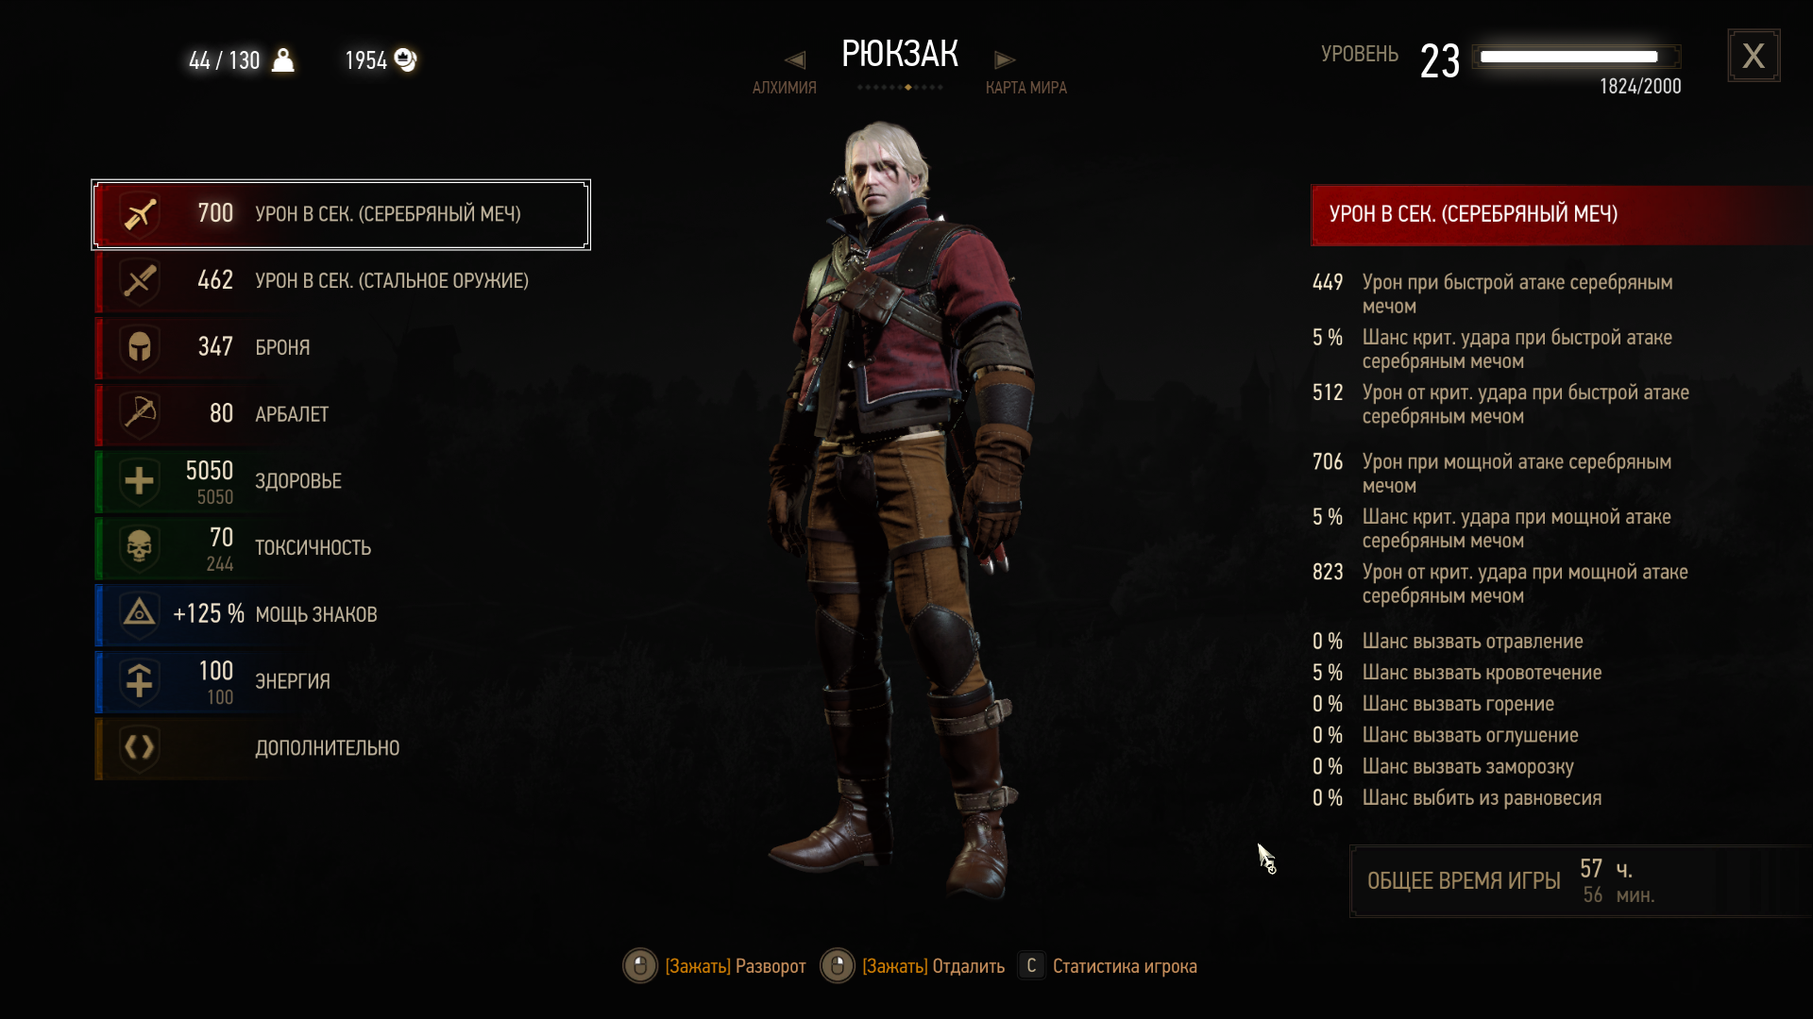Click the toxicity skull icon
This screenshot has height=1019, width=1813.
[140, 548]
